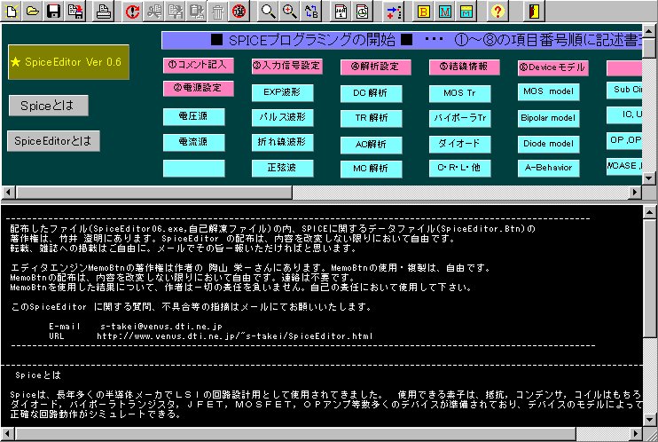Open a file using the folder icon
658x442 pixels.
(x=33, y=12)
